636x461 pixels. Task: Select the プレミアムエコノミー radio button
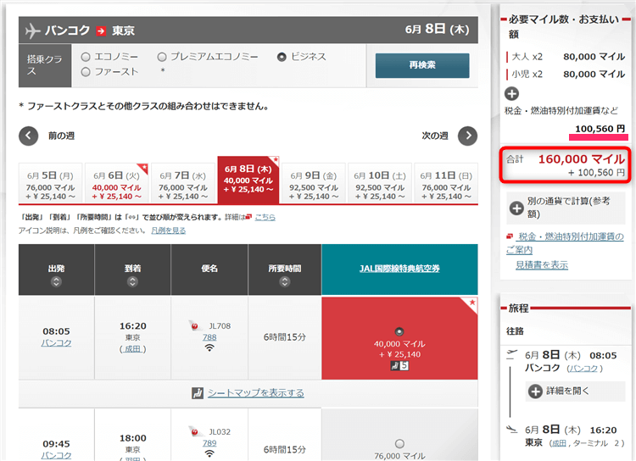(162, 57)
